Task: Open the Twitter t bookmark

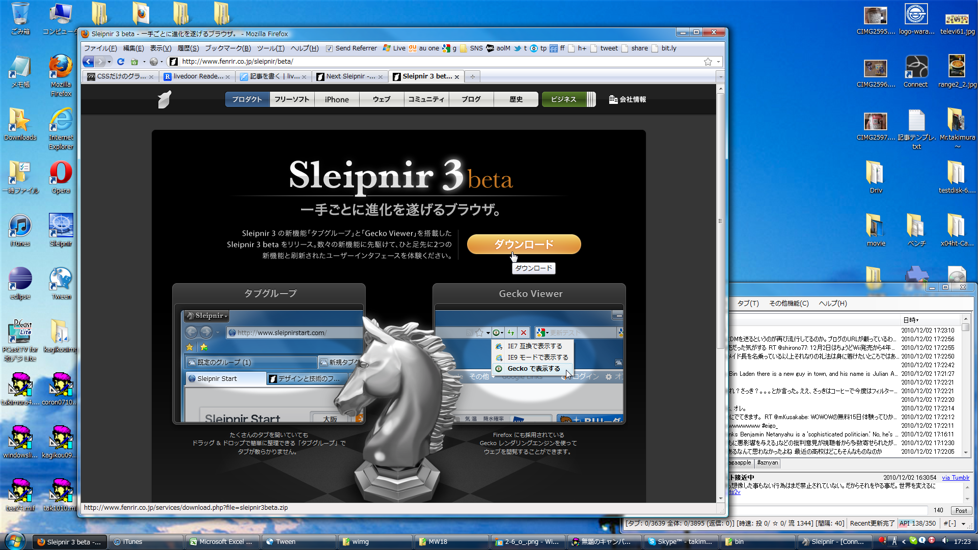Action: click(x=521, y=48)
